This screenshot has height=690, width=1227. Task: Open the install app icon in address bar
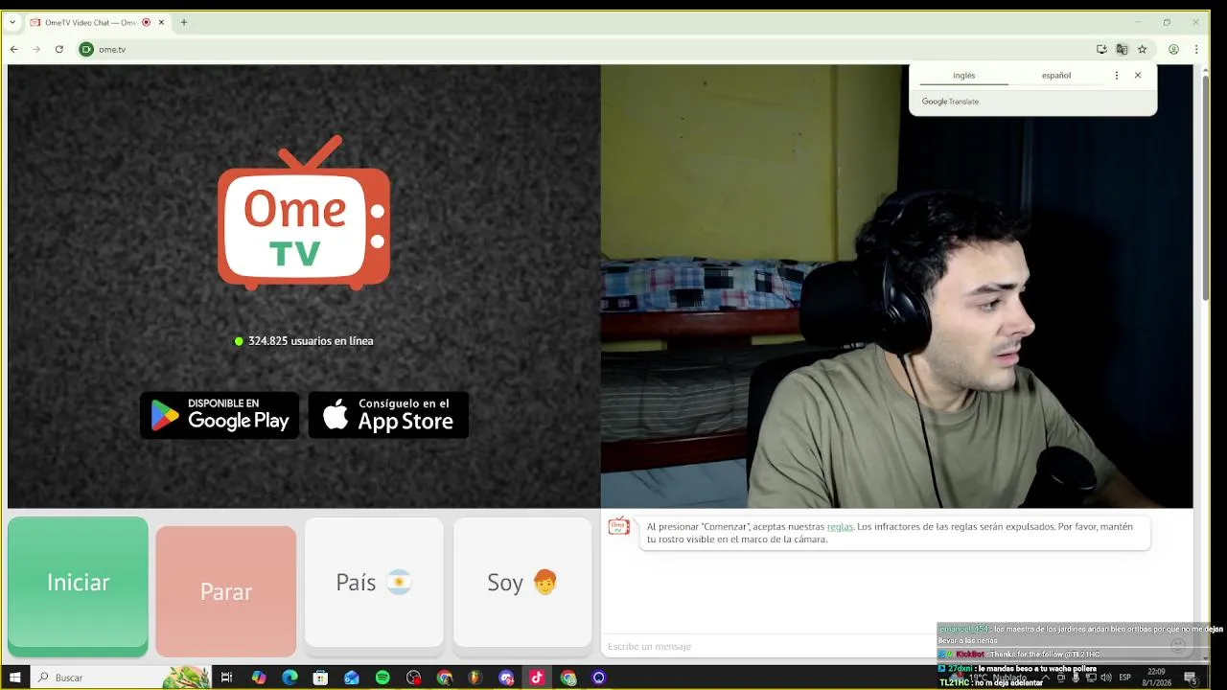[x=1101, y=49]
